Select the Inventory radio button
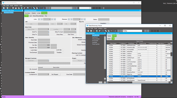This screenshot has width=177, height=98. point(108,23)
